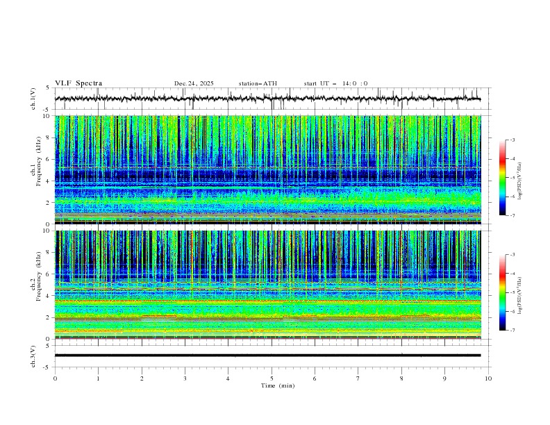The height and width of the screenshot is (425, 550).
Task: Click the start UT time label
Action: 335,83
